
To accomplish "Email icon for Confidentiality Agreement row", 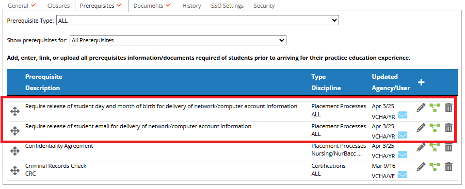I will pyautogui.click(x=403, y=154).
